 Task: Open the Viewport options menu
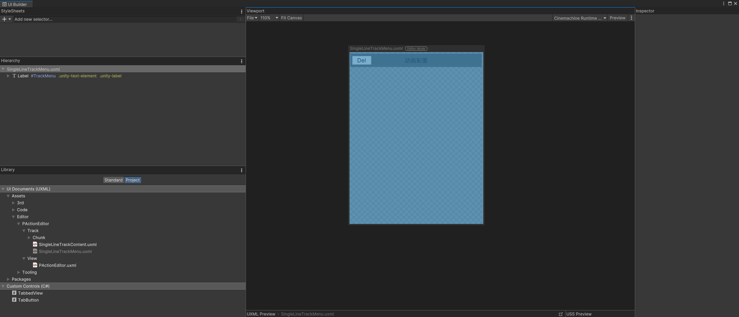[x=631, y=18]
